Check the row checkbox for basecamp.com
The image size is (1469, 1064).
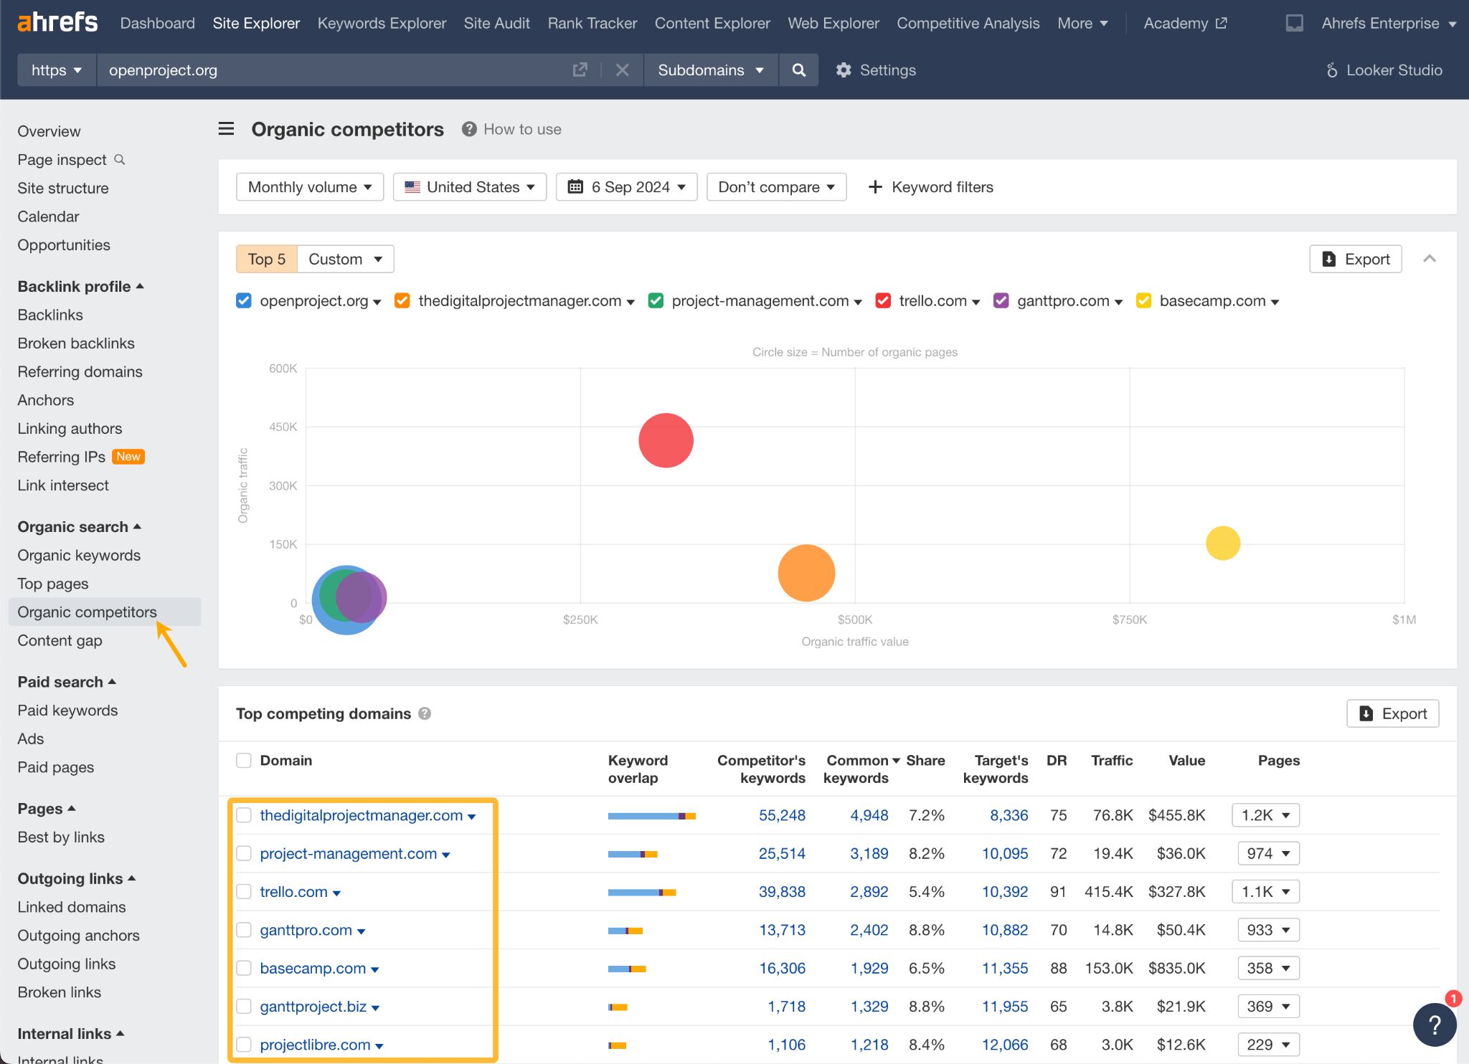[244, 968]
